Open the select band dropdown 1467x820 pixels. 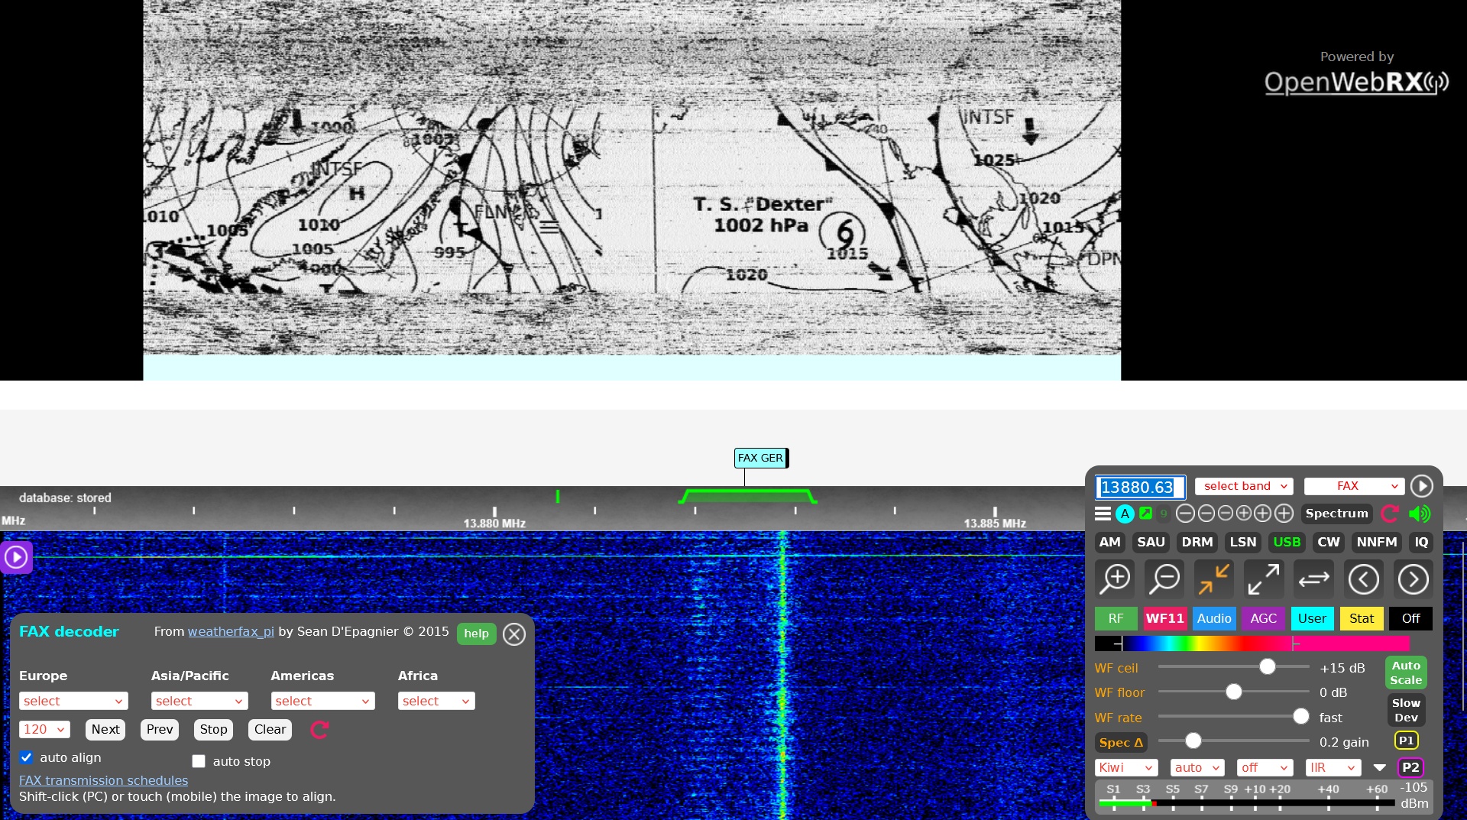(1242, 486)
